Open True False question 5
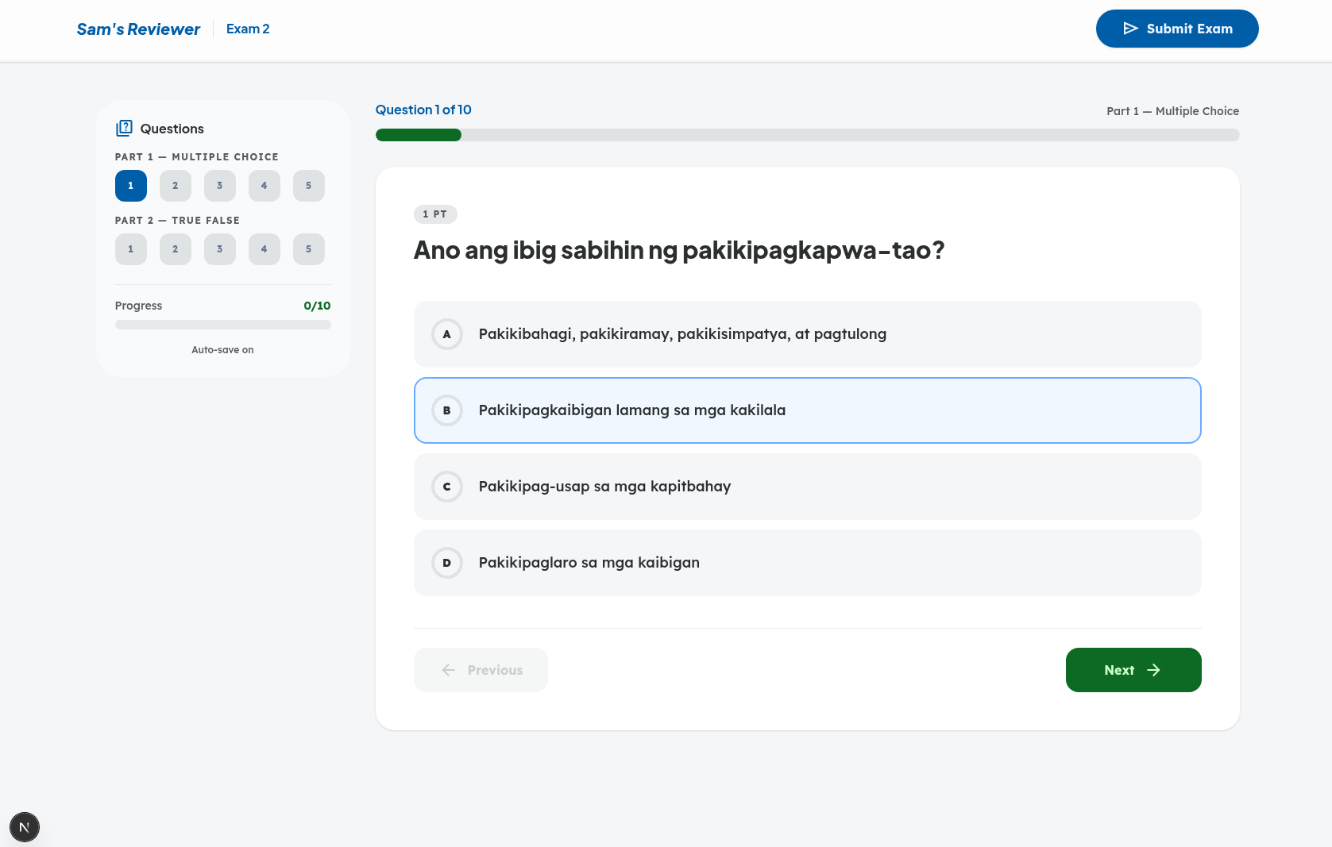 coord(309,249)
